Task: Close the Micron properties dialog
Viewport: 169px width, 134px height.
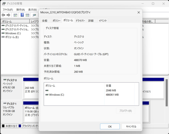Action: pyautogui.click(x=139, y=13)
